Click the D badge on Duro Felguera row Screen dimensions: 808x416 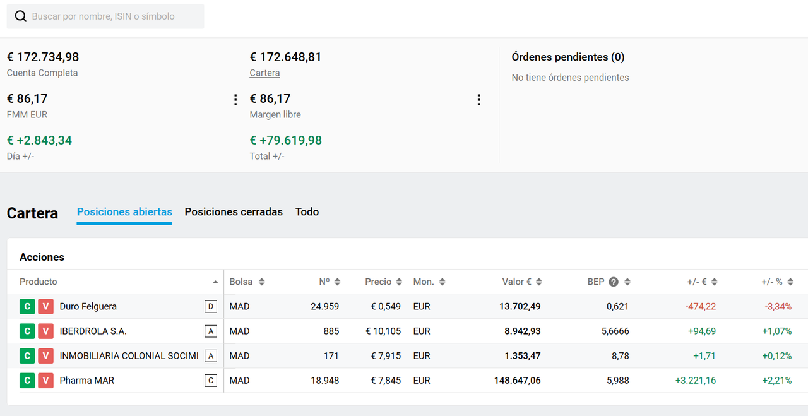(211, 307)
